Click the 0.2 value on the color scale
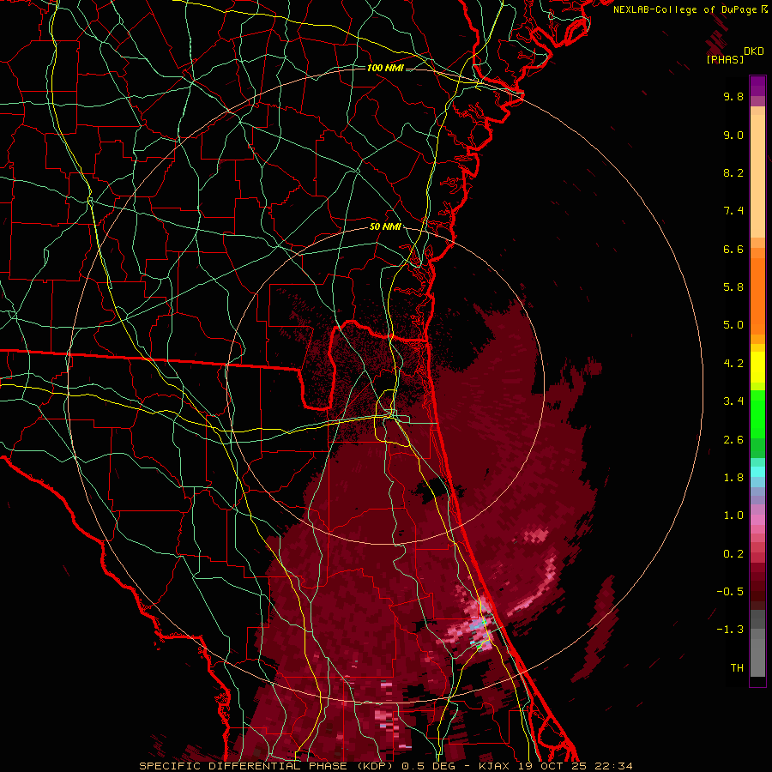This screenshot has height=772, width=772. coord(733,554)
